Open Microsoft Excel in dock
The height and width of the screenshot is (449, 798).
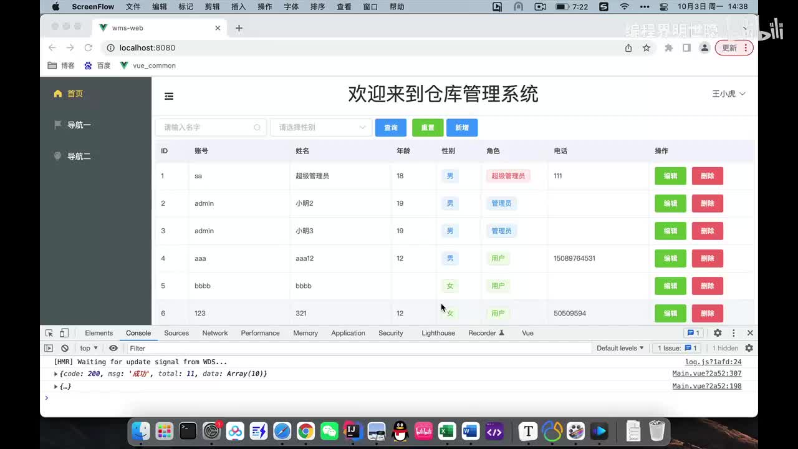pos(447,431)
